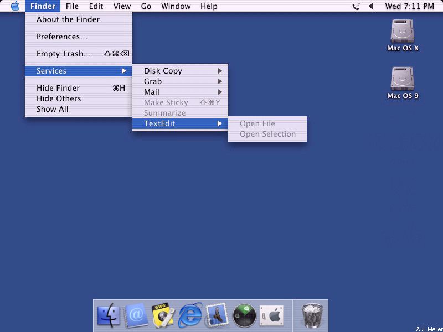Choose Empty Trash… menu item

click(79, 54)
